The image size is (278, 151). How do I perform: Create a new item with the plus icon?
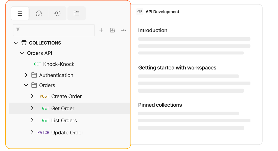[101, 30]
